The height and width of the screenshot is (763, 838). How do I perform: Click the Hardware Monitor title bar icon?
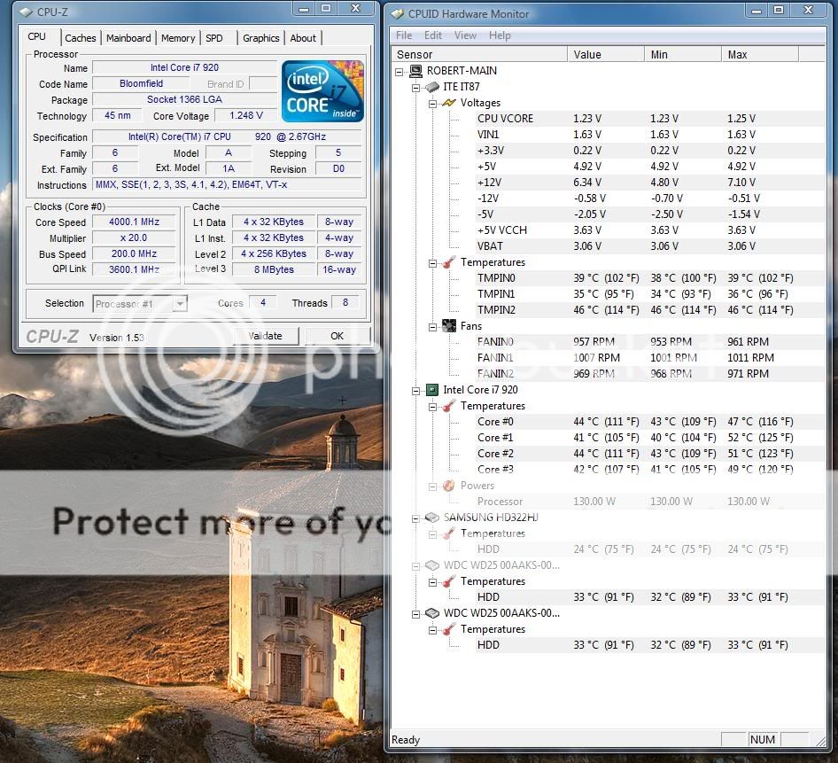pyautogui.click(x=397, y=14)
